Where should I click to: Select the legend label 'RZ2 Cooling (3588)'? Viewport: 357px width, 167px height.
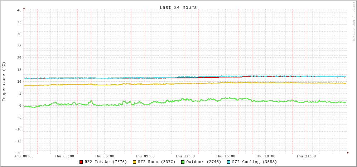click(254, 162)
